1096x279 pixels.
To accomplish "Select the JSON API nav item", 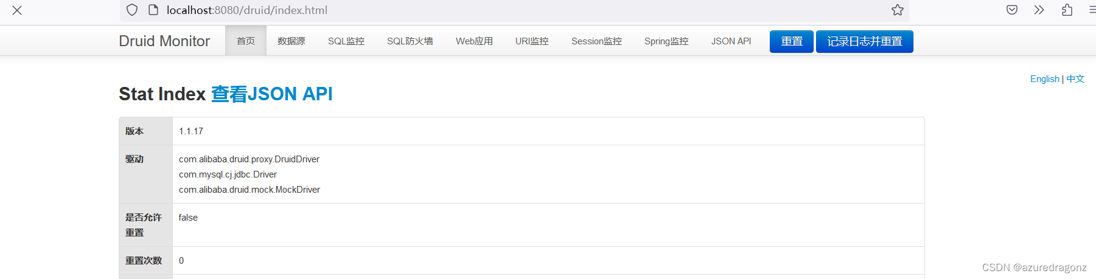I will click(731, 41).
